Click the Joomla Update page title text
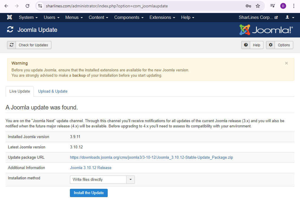Screen dimensions: 300x200 click(x=37, y=30)
